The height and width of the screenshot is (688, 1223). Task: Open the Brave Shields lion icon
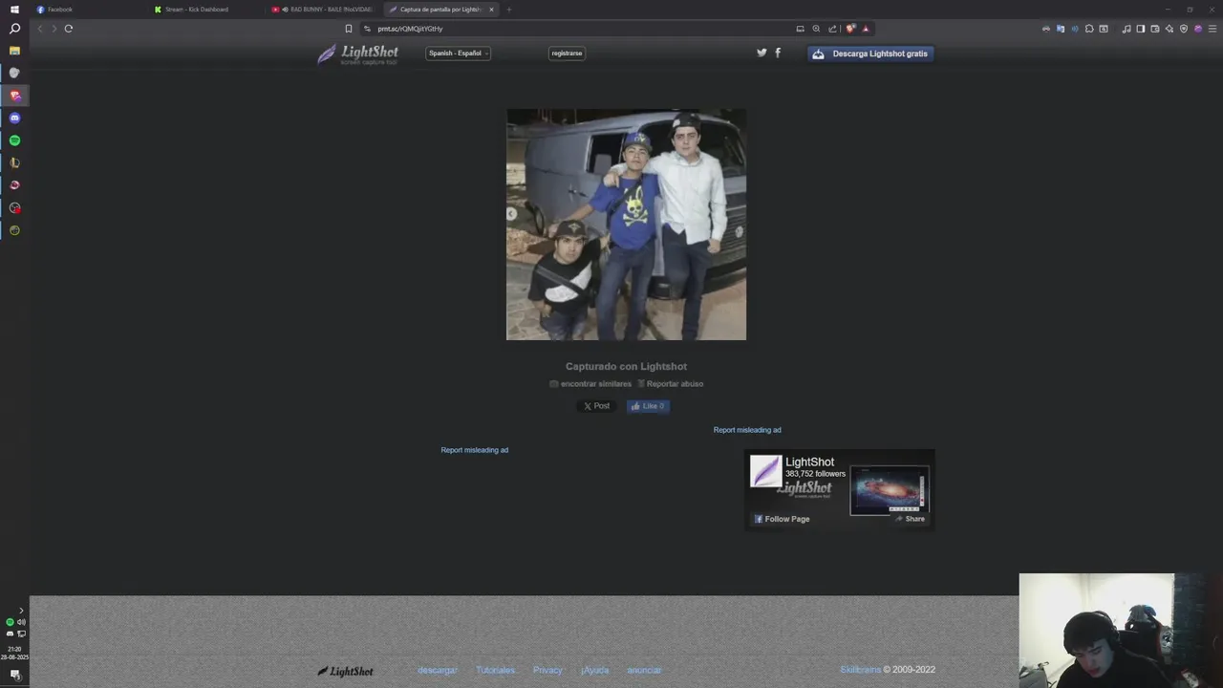tap(850, 29)
